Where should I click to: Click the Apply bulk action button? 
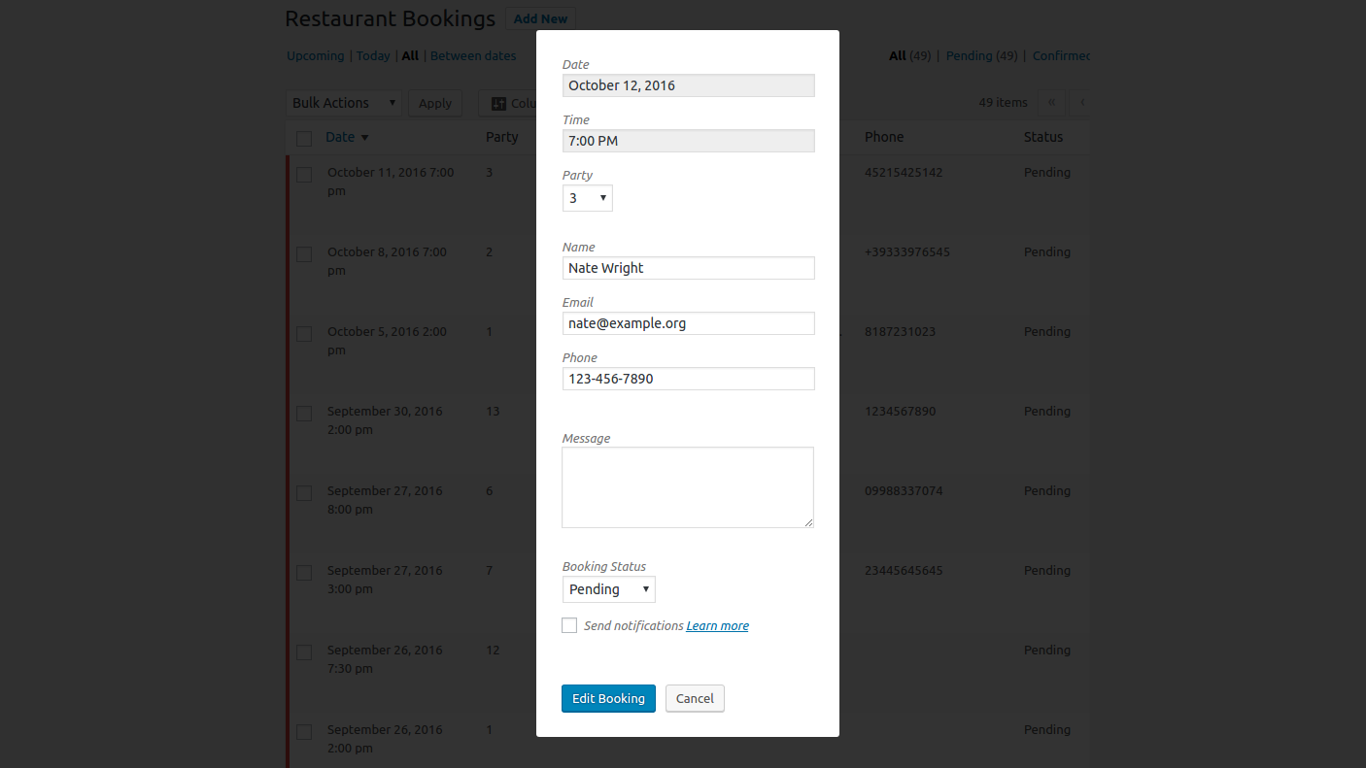(435, 103)
